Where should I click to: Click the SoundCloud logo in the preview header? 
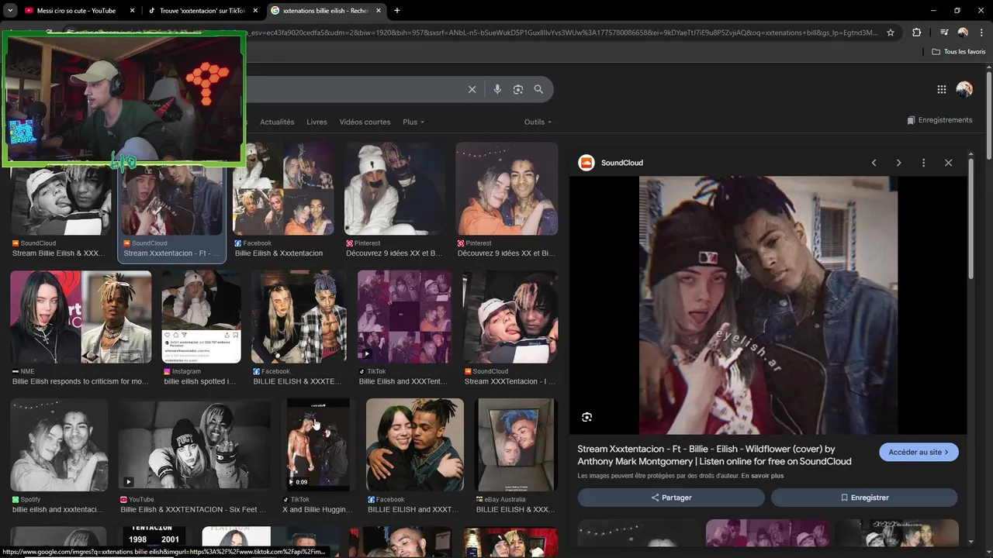click(586, 163)
